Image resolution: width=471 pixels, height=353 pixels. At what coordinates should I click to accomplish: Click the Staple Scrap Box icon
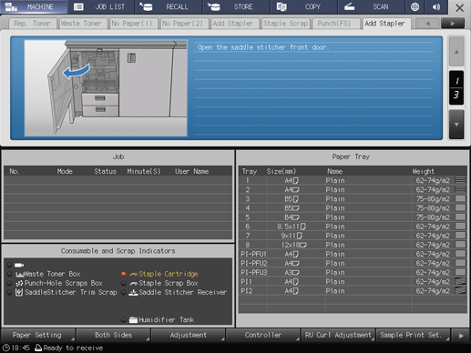134,284
